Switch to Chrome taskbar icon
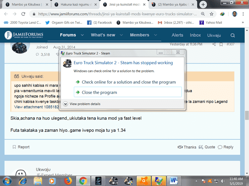249x186 pixels. click(x=83, y=181)
